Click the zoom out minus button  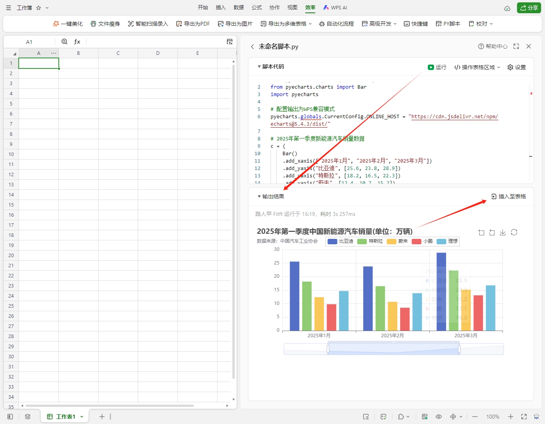tap(475, 417)
